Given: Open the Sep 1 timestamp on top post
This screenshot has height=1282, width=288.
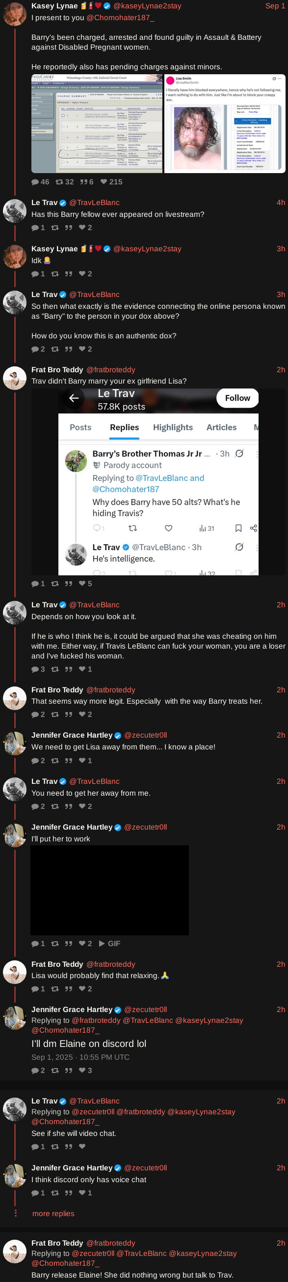Looking at the screenshot, I should [275, 6].
